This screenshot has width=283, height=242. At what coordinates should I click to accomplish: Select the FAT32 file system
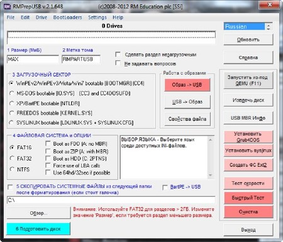pyautogui.click(x=12, y=158)
